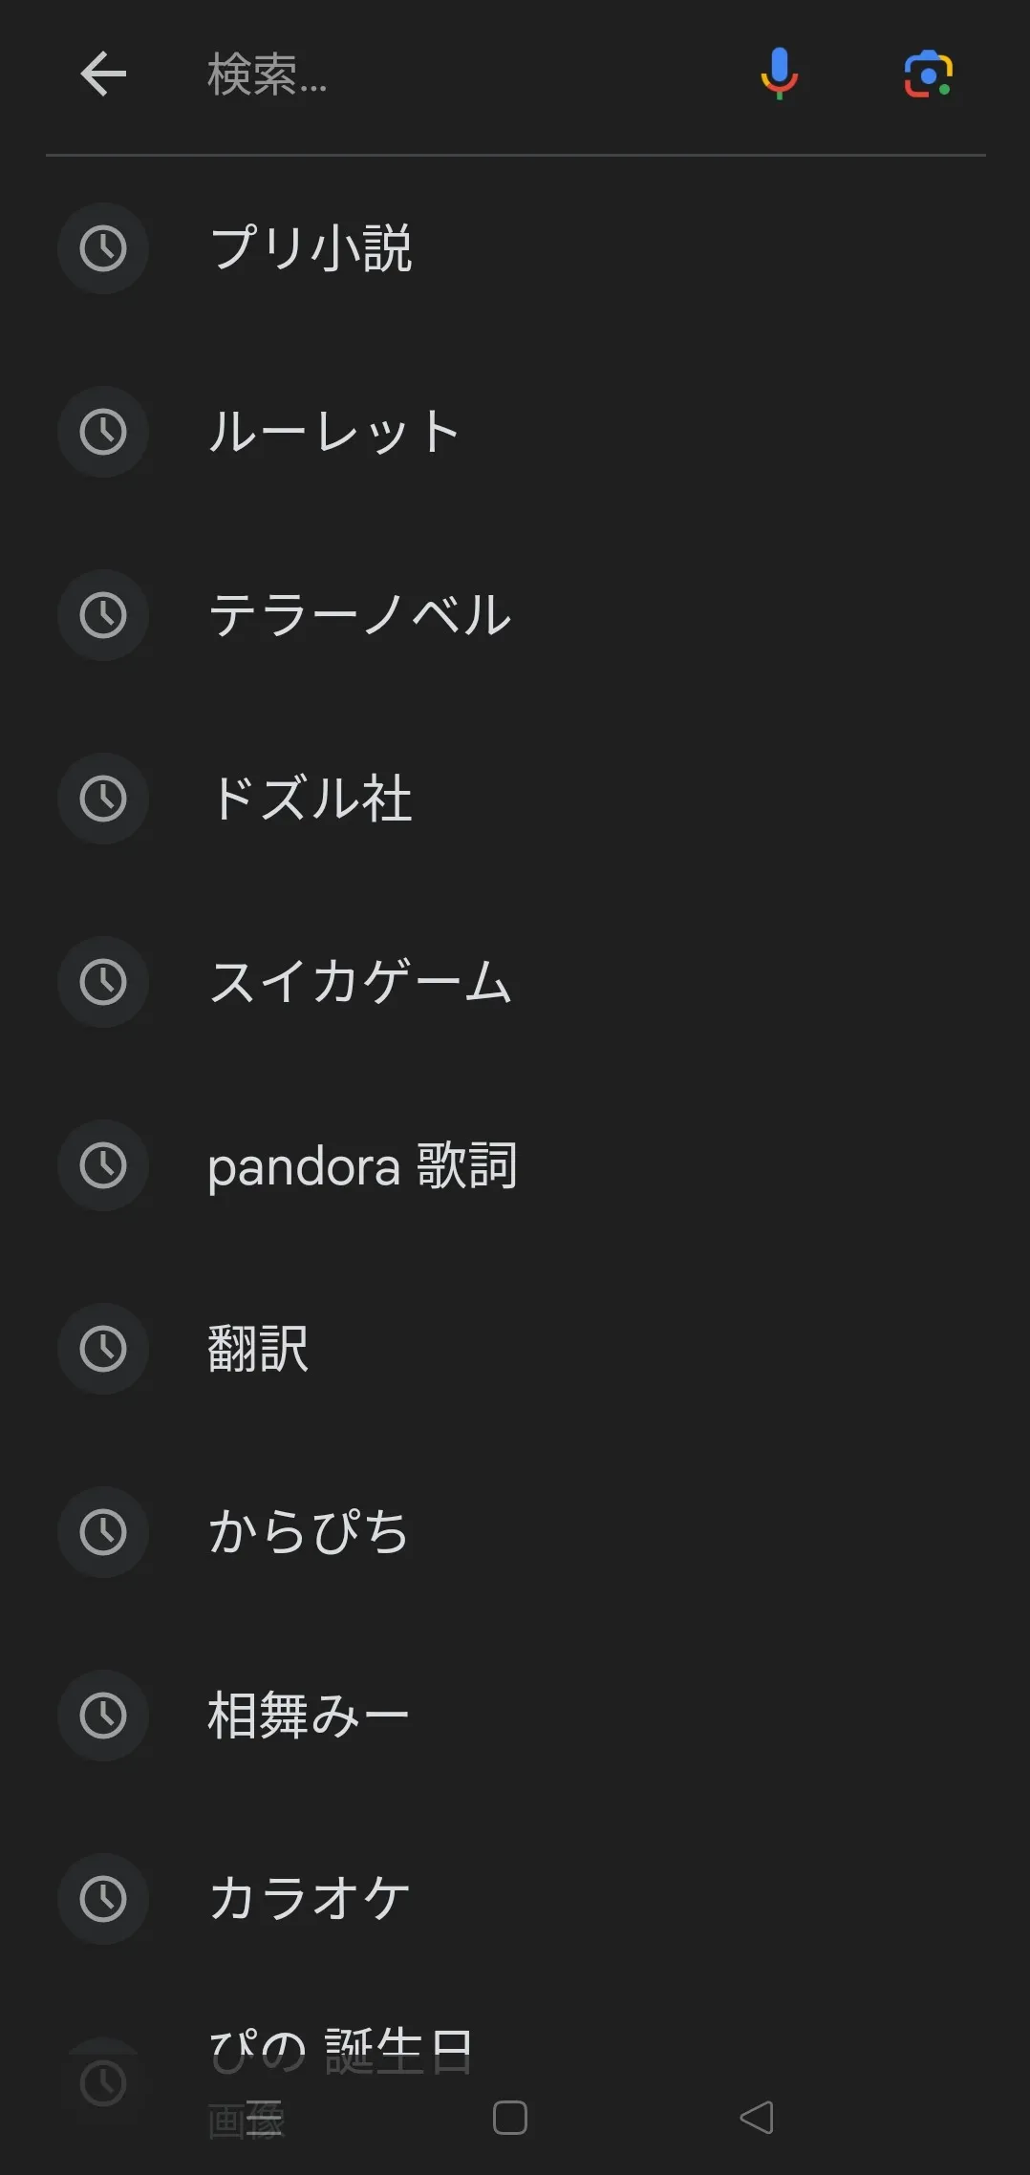
Task: Tap the pandora 歌詞 suggestion text
Action: pyautogui.click(x=363, y=1165)
